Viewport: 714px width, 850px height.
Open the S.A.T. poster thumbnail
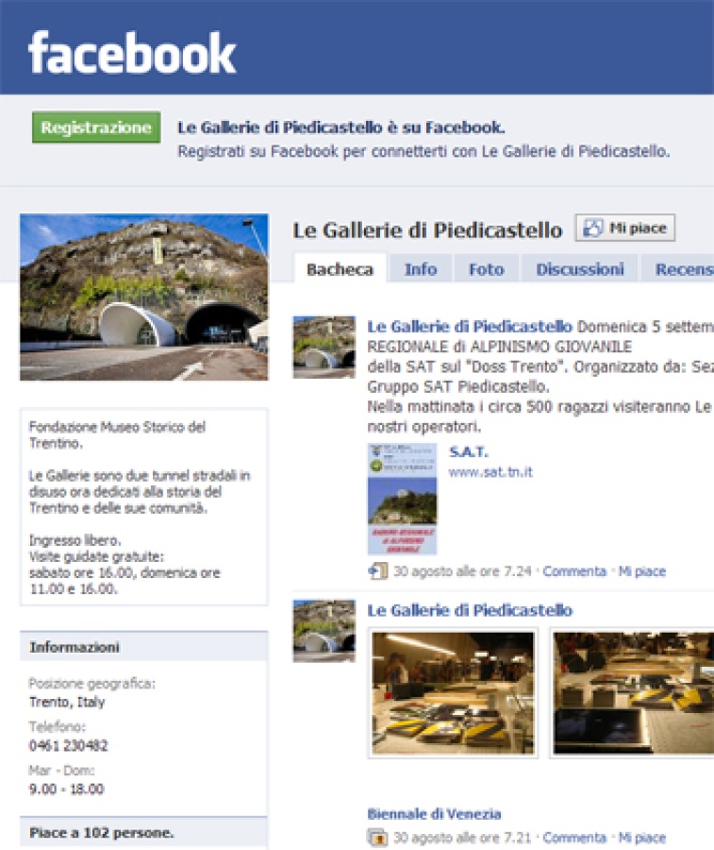(x=402, y=499)
